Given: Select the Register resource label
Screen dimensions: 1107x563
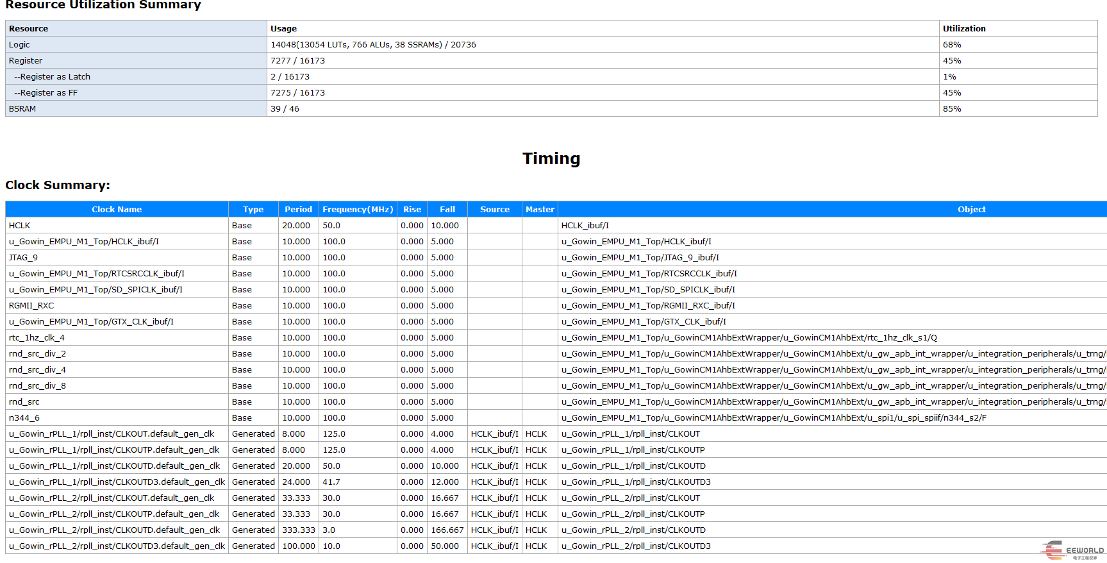Looking at the screenshot, I should (x=136, y=60).
